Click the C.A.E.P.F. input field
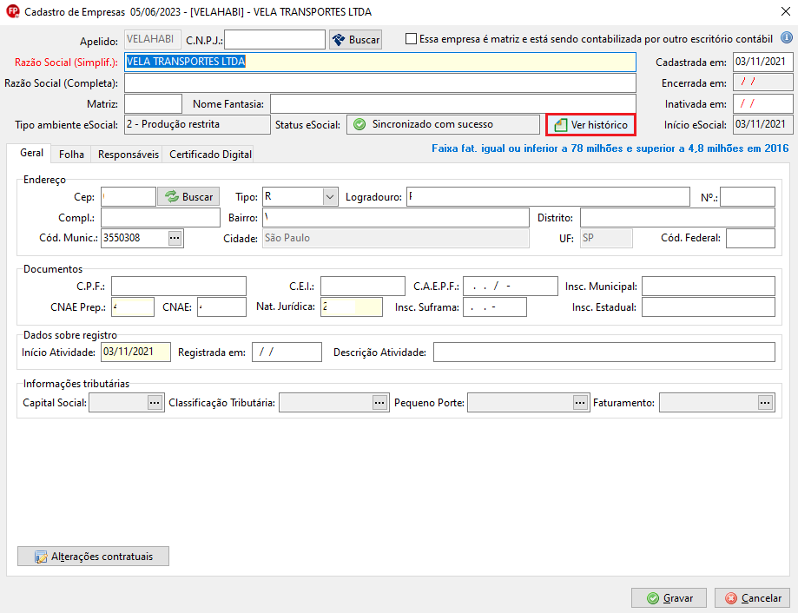Viewport: 798px width, 613px height. (511, 286)
